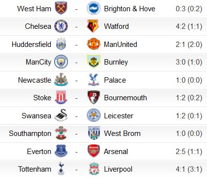
Task: Select the Burnley club crest
Action: point(94,62)
